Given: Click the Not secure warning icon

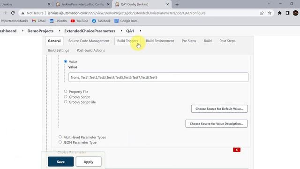Looking at the screenshot, I should pos(23,13).
